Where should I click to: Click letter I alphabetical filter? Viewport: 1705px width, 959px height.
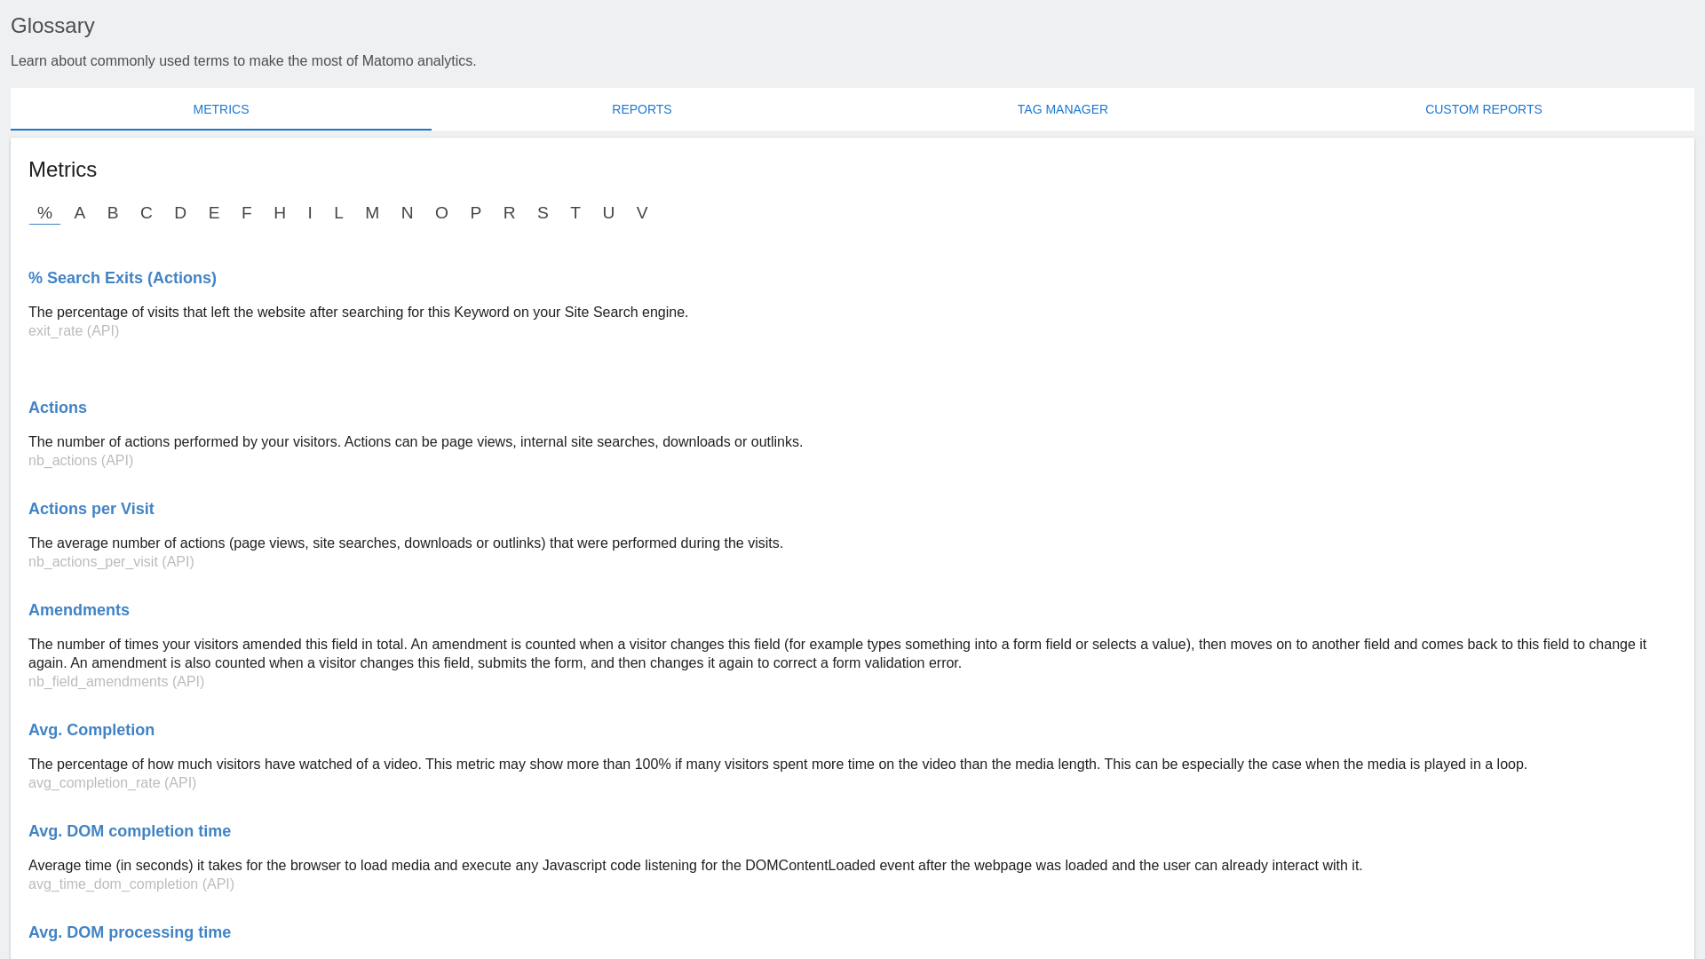[310, 212]
